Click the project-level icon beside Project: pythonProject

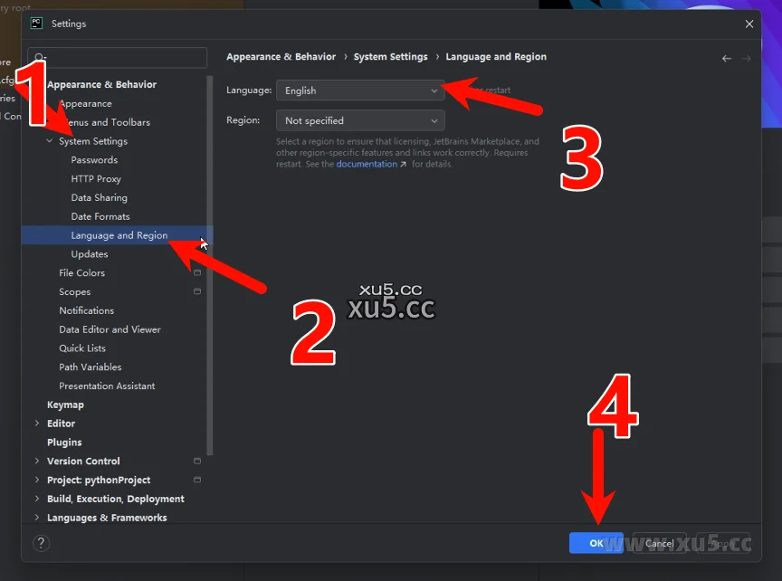click(197, 480)
